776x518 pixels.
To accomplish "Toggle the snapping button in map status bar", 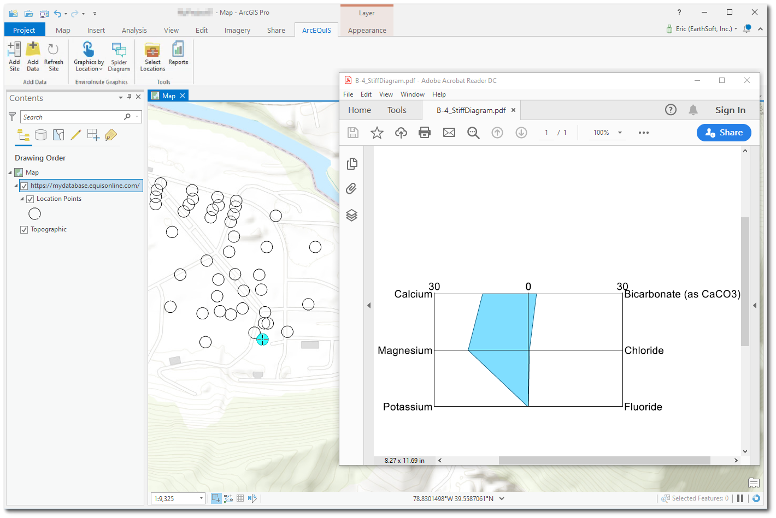I will pyautogui.click(x=216, y=498).
